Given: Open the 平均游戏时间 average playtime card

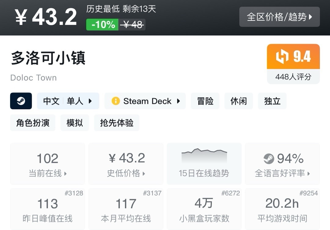Looking at the screenshot, I should (x=282, y=209).
